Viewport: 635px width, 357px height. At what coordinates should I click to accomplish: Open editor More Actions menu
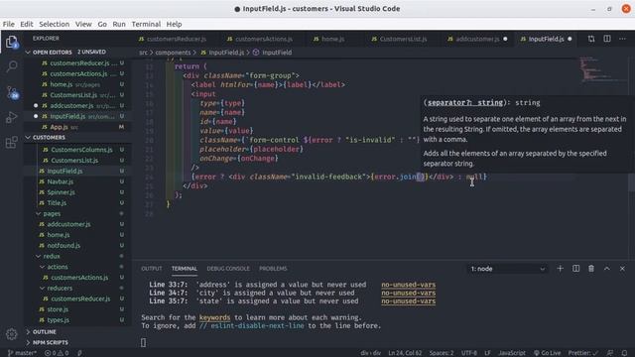(x=622, y=39)
